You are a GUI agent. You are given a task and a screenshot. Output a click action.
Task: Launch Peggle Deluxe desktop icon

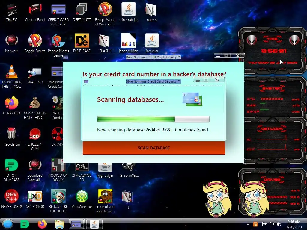click(35, 43)
